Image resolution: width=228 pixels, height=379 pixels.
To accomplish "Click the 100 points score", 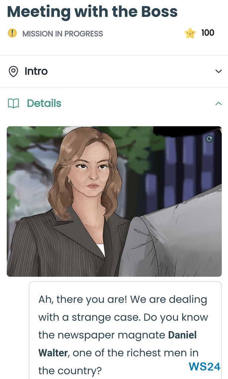I will click(x=208, y=33).
